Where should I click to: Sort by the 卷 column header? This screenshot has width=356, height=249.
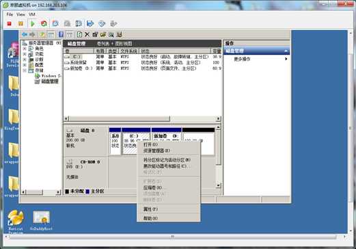[79, 51]
